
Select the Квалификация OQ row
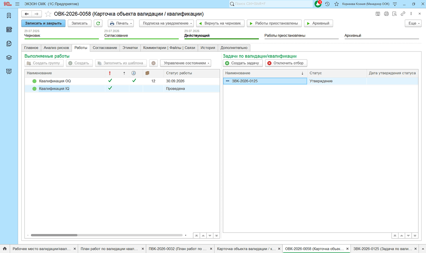pyautogui.click(x=122, y=81)
